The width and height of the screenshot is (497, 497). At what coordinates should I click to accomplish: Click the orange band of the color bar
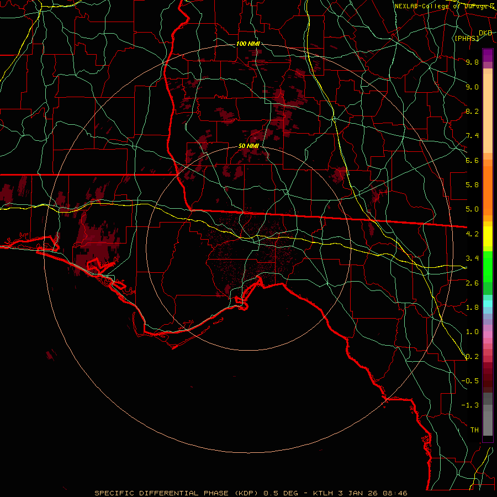click(x=488, y=190)
